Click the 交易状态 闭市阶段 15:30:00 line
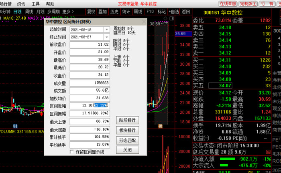Screen dimensions: 281x173 [226, 146]
